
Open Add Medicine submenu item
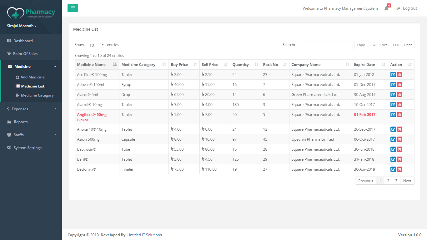[x=30, y=77]
